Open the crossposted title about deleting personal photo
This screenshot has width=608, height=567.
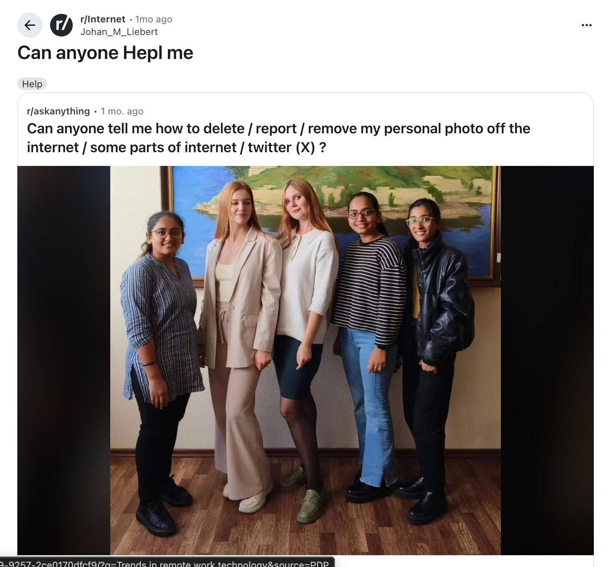tap(278, 138)
